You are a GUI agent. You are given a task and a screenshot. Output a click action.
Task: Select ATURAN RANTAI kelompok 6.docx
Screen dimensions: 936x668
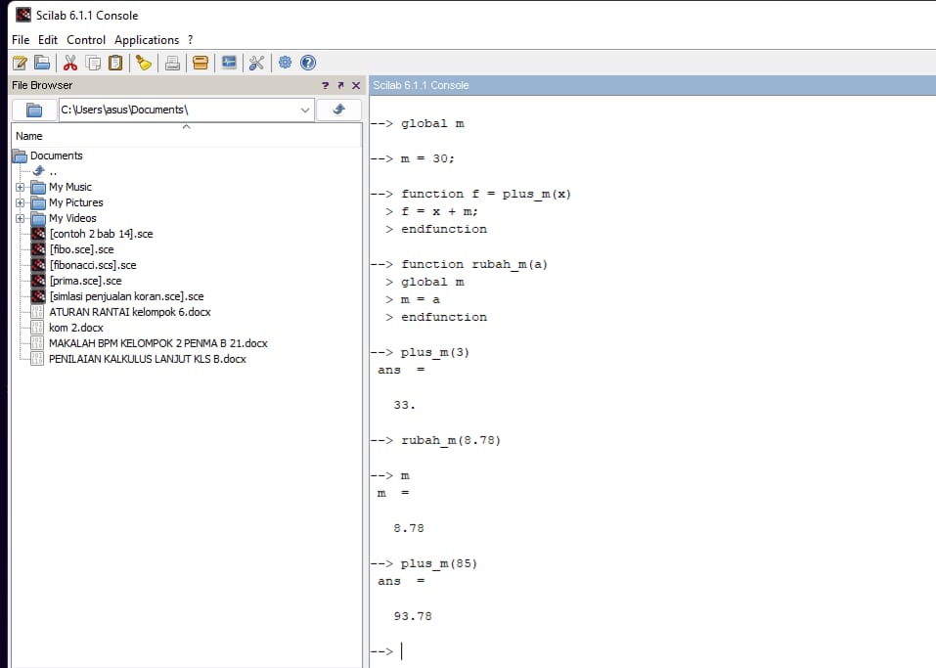(x=129, y=312)
